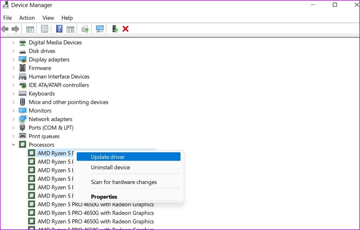Screen dimensions: 360x230
Task: Choose Update driver from the context menu
Action: [x=128, y=157]
